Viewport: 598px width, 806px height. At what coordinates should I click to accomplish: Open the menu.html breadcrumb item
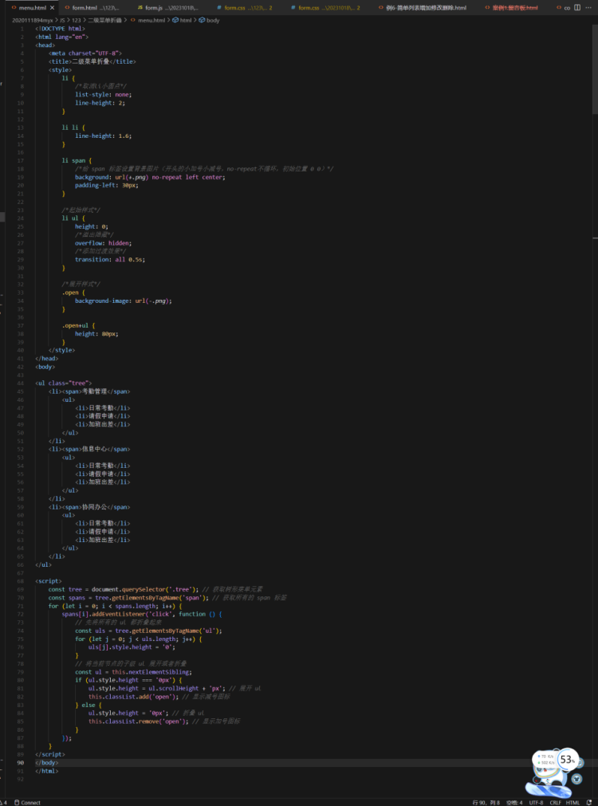click(x=148, y=20)
